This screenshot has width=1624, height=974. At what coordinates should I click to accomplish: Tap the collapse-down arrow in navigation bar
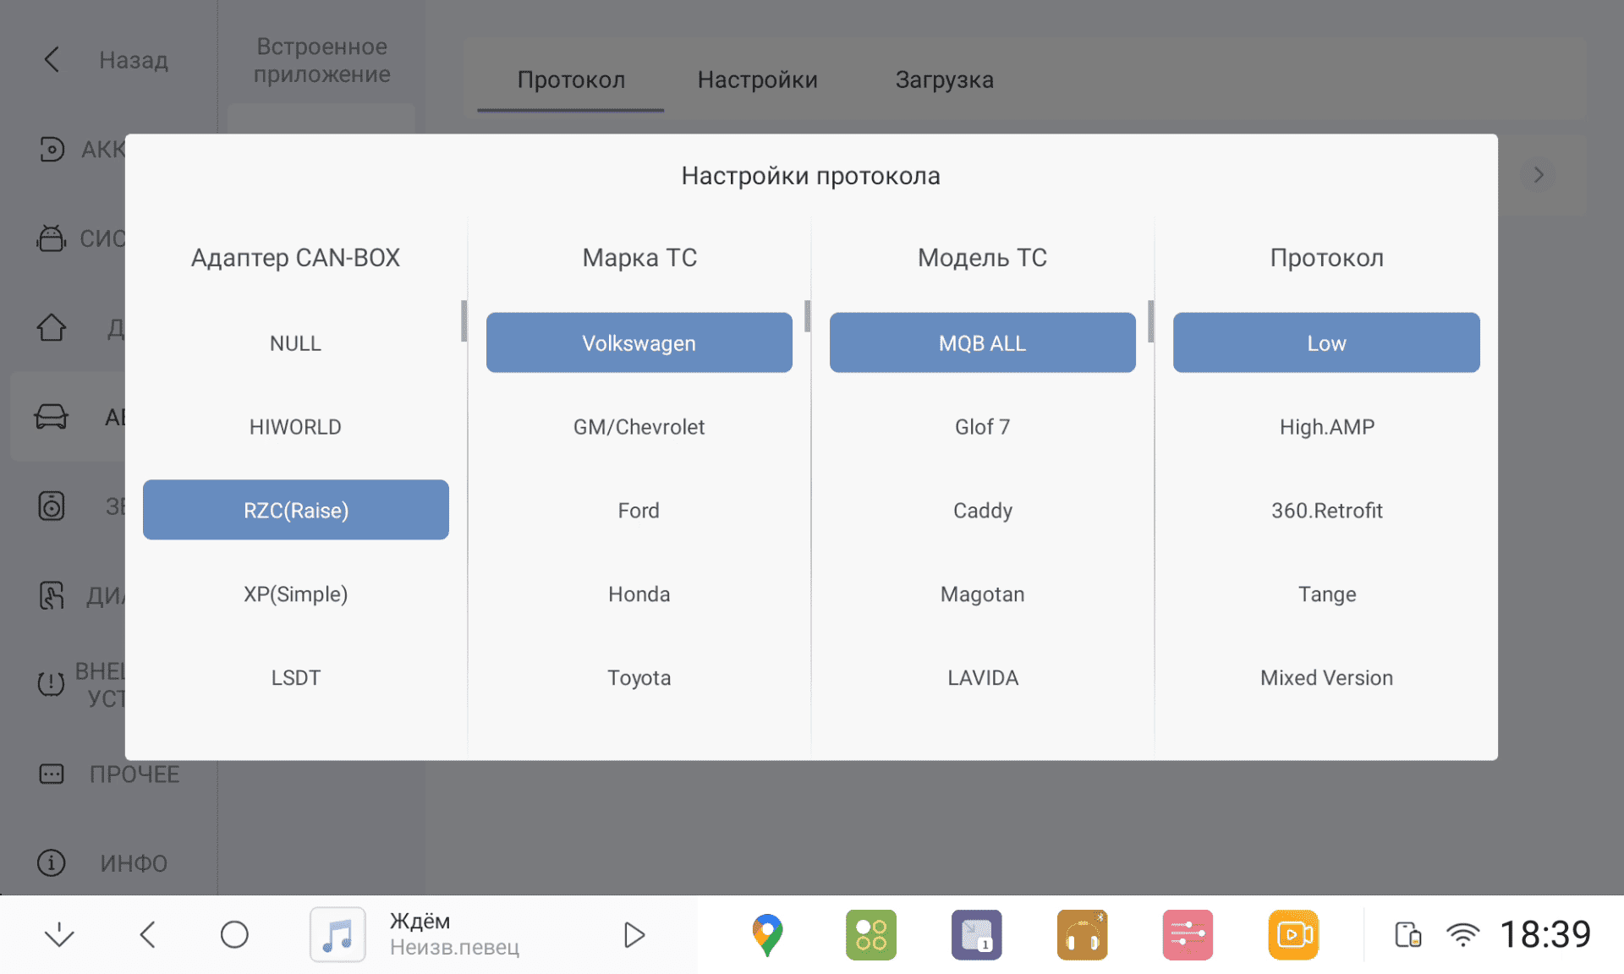[x=59, y=934]
